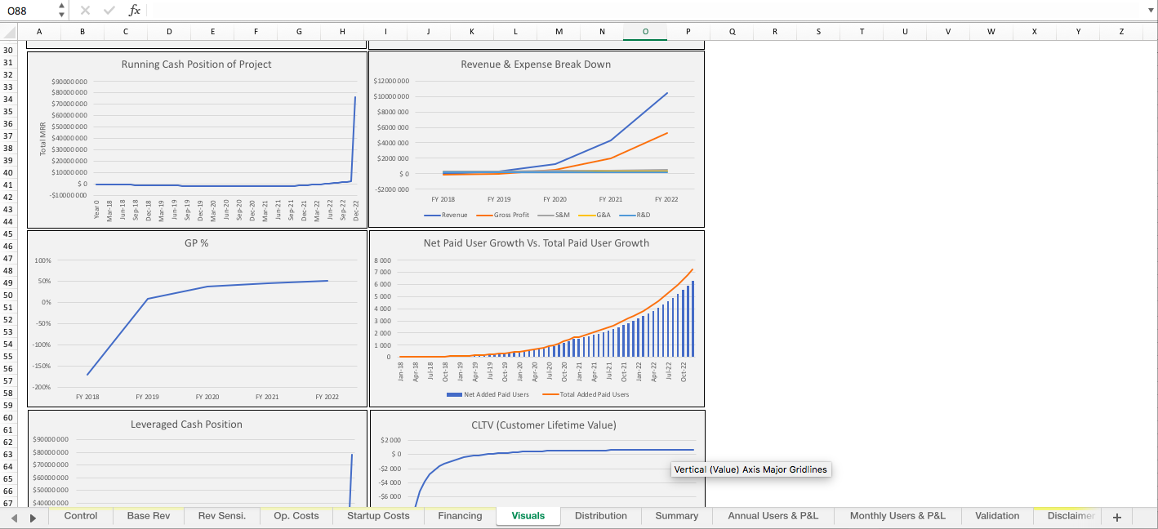The image size is (1158, 529).
Task: Click the Name Box stepper down arrow
Action: (60, 14)
